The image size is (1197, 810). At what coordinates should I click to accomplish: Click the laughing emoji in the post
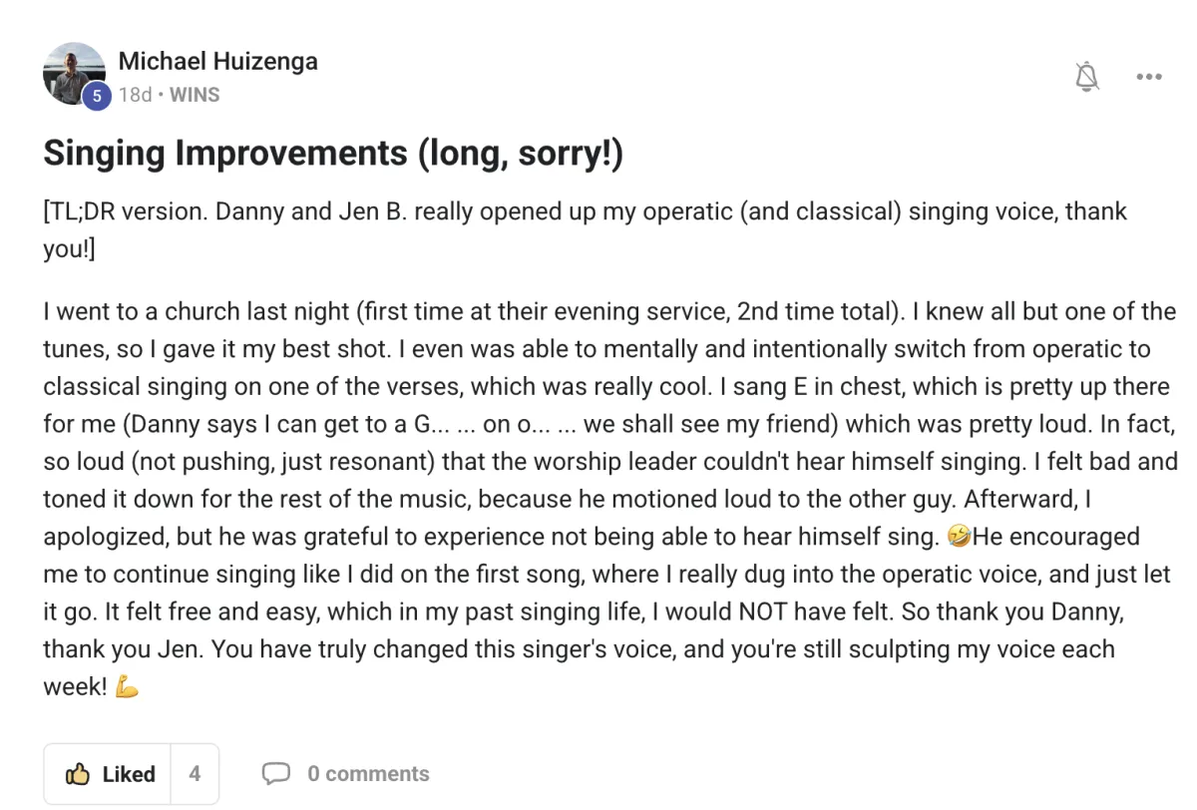click(959, 537)
